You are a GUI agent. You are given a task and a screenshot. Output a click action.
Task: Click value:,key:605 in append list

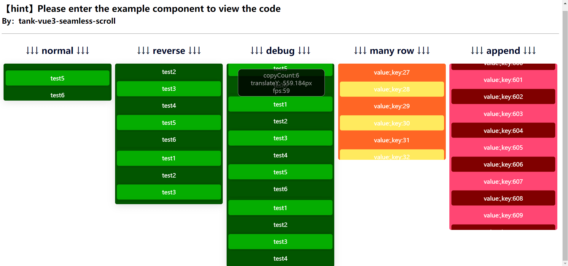[x=503, y=147]
